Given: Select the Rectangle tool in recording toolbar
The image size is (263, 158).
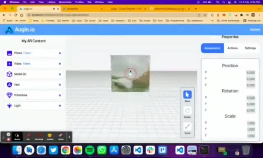Looking at the screenshot, I should click(x=39, y=137).
